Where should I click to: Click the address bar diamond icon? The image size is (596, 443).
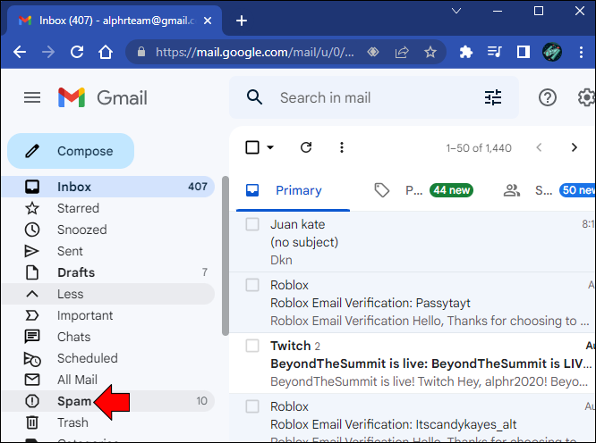373,52
